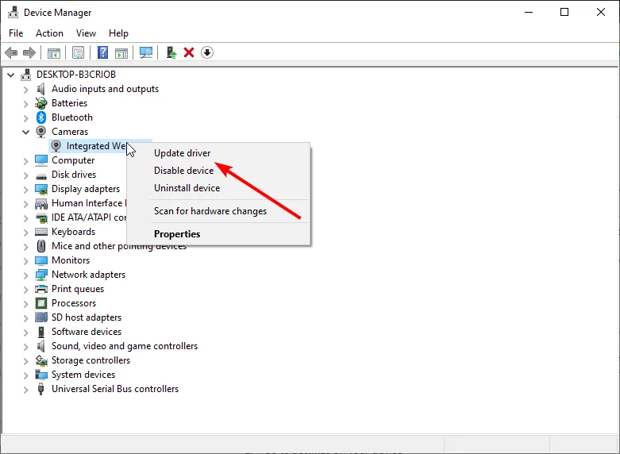This screenshot has height=454, width=620.
Task: Click the Show/Hide Console Tree icon
Action: point(53,52)
